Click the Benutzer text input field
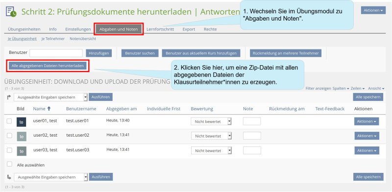392x192 pixels. pos(56,53)
